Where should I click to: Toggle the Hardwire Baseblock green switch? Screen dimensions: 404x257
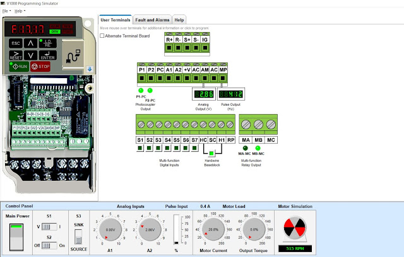[x=211, y=154]
